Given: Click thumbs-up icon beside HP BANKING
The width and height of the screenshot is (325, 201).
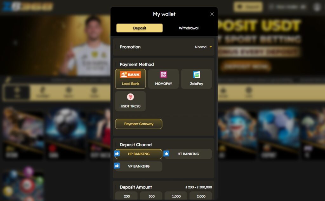Looking at the screenshot, I should pos(117,153).
